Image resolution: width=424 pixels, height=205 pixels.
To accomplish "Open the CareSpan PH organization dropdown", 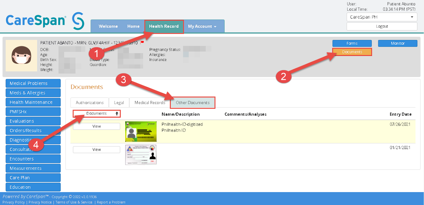I will [x=382, y=17].
